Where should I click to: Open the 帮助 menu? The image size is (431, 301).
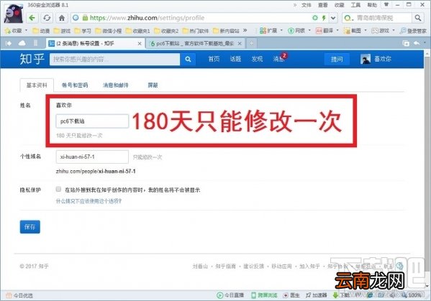click(x=372, y=5)
